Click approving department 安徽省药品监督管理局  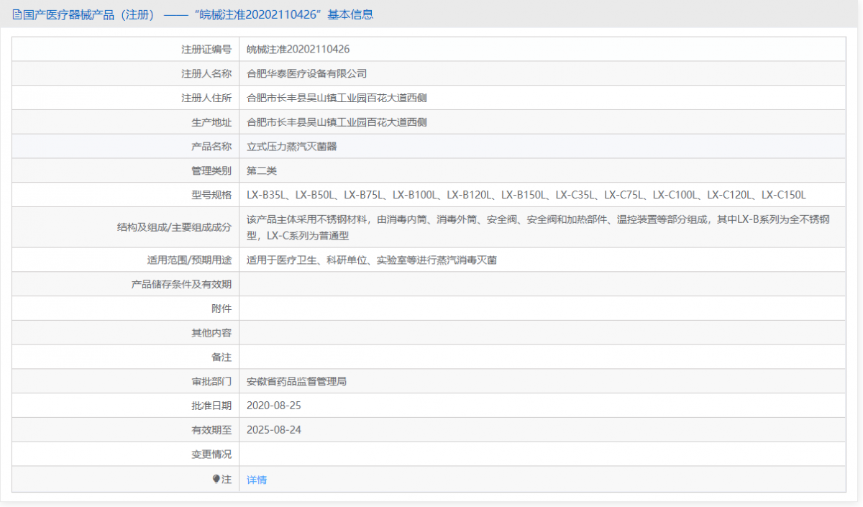pos(297,381)
